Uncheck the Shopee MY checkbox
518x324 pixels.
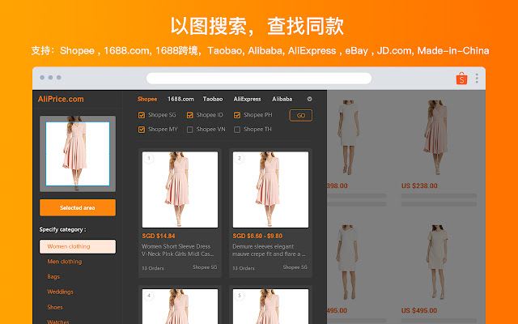tap(142, 130)
